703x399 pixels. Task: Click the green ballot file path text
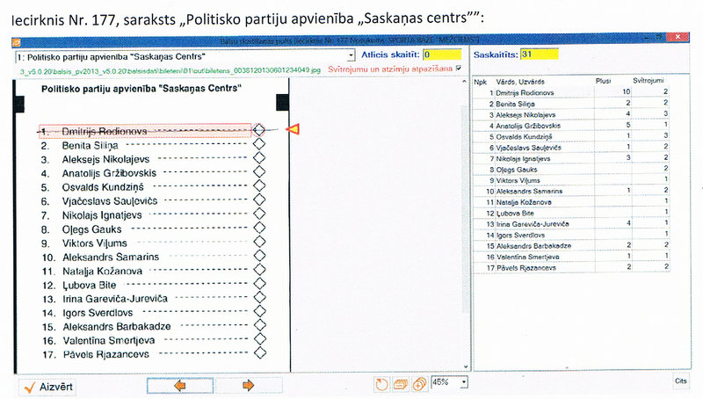170,71
